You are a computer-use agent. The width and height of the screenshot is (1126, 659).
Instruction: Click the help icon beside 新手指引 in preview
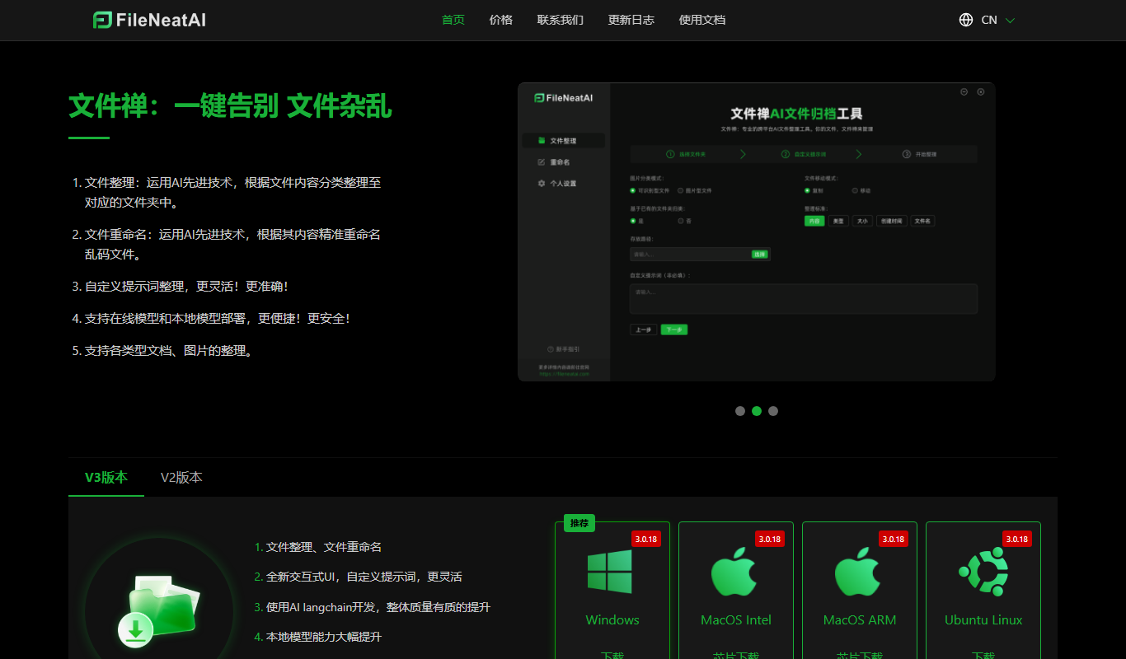point(550,349)
